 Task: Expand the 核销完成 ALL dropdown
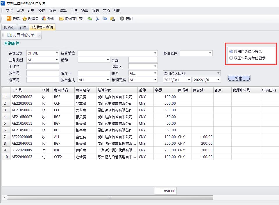tap(155, 80)
